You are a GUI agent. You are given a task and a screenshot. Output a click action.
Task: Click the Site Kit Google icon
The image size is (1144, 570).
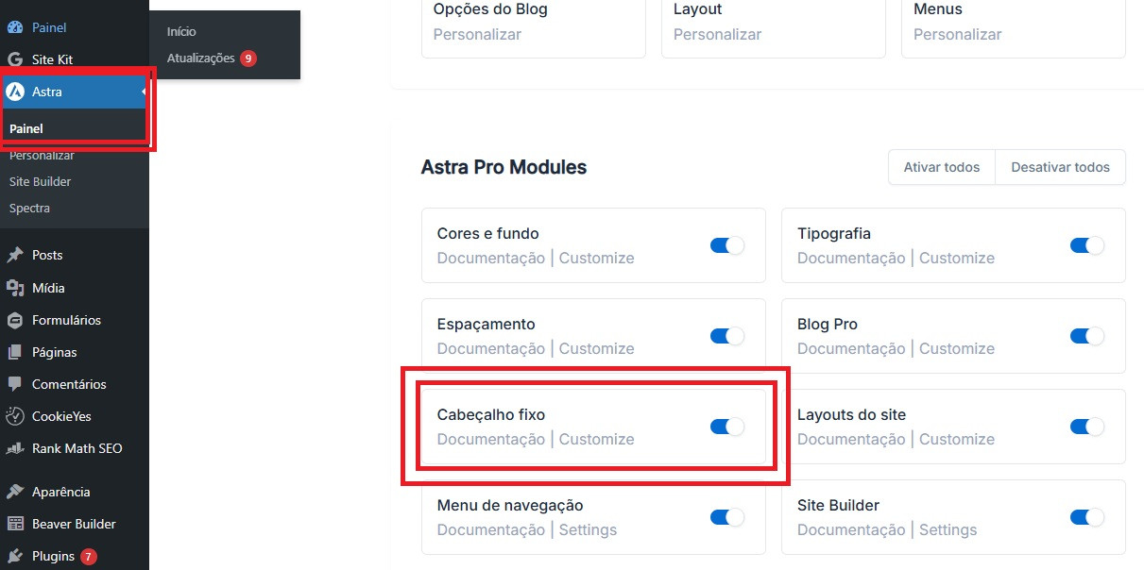(15, 59)
